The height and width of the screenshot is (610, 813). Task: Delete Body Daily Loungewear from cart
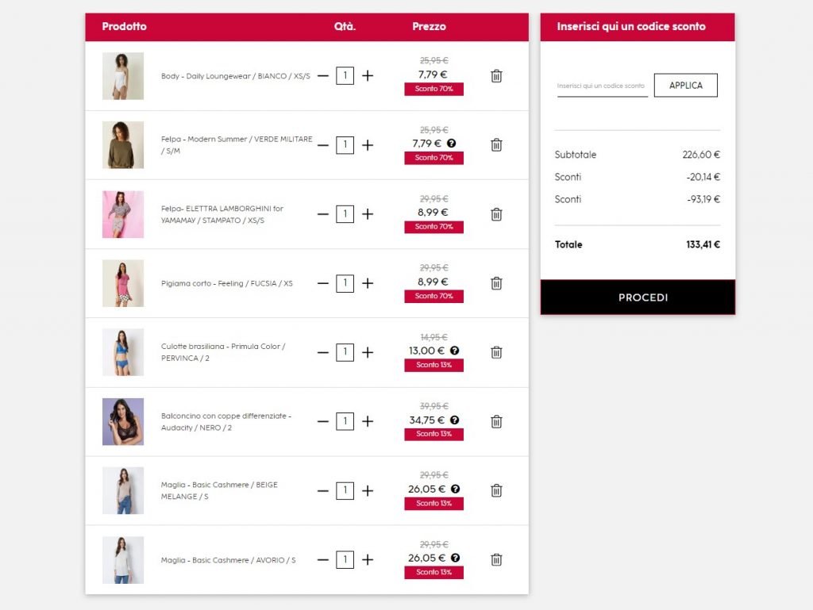[x=496, y=76]
